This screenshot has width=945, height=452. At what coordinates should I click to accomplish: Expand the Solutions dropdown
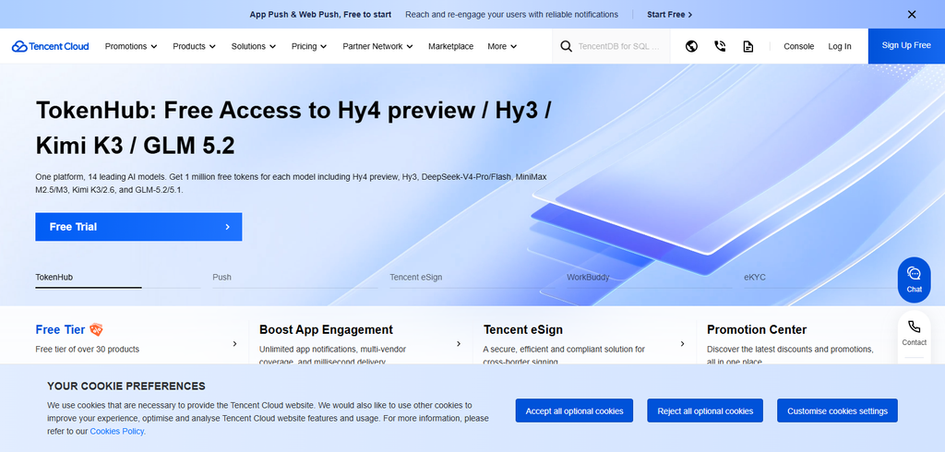(254, 46)
